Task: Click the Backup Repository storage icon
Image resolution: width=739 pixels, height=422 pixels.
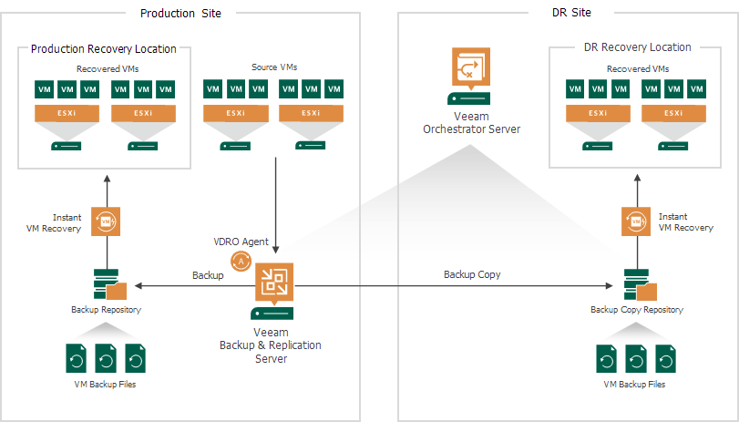Action: pos(110,284)
